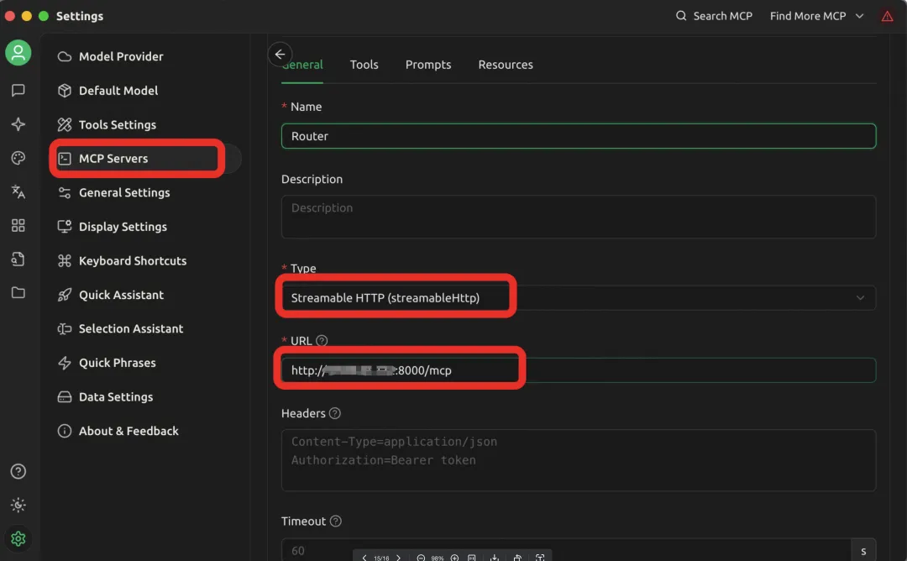Viewport: 907px width, 561px height.
Task: Switch to the Tools tab
Action: tap(364, 64)
